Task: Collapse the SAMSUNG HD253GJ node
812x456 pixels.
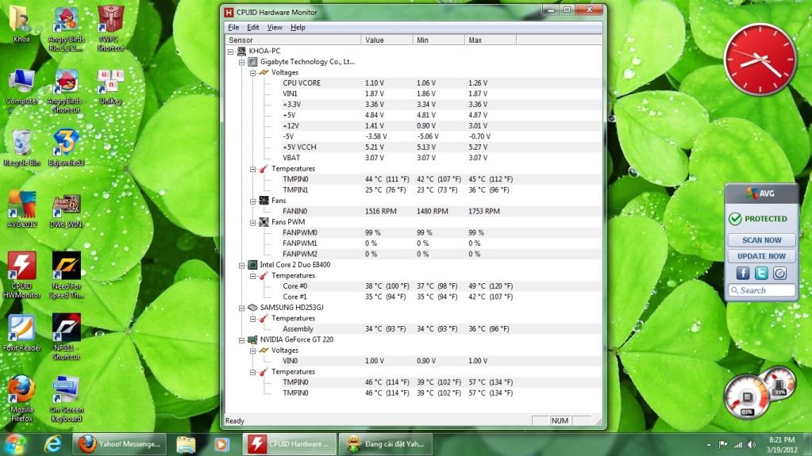Action: click(x=241, y=307)
